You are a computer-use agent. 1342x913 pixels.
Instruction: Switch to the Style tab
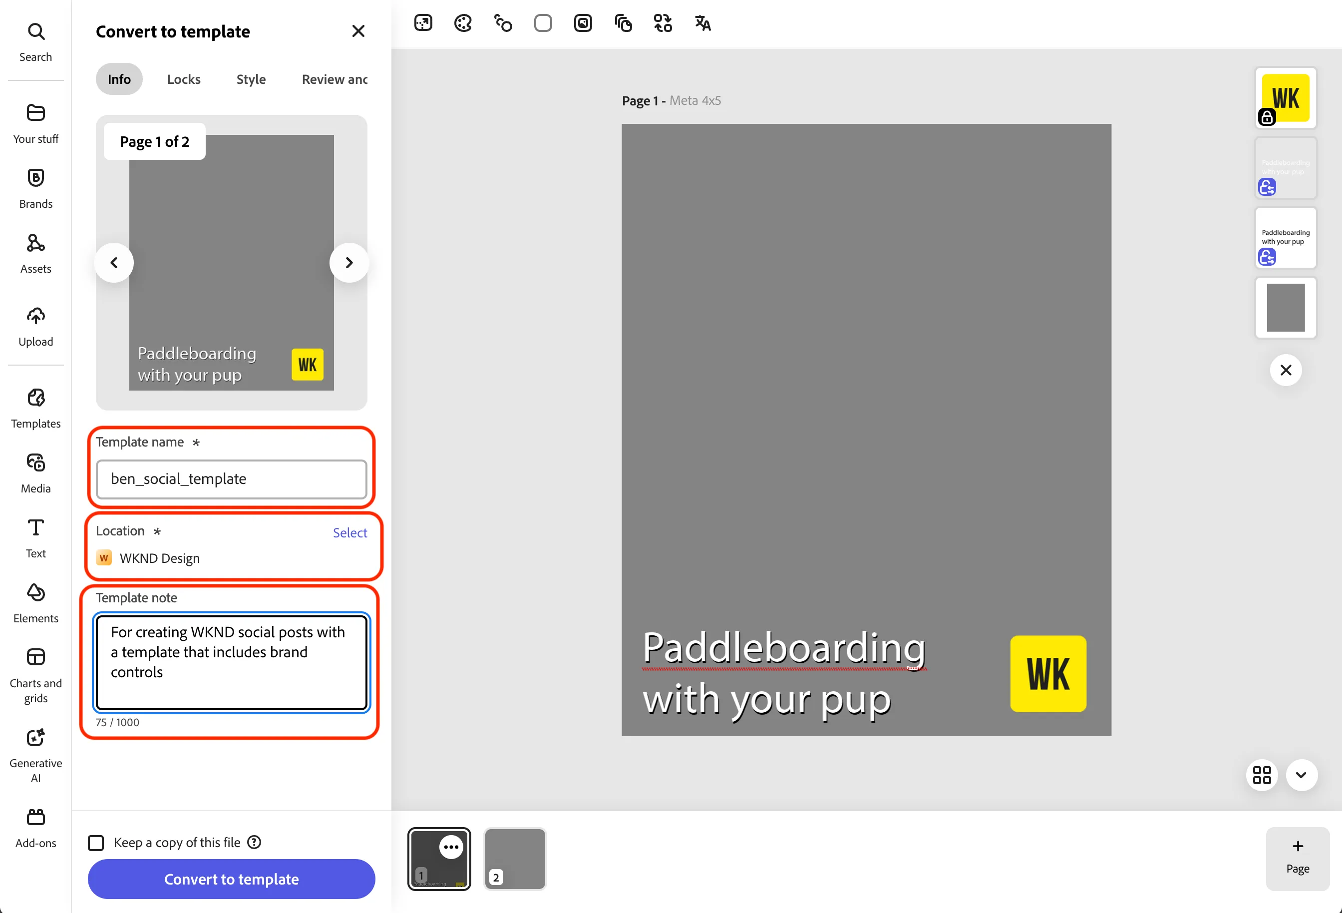(251, 78)
